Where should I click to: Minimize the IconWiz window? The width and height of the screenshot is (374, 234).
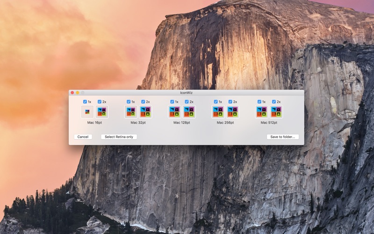pyautogui.click(x=78, y=93)
